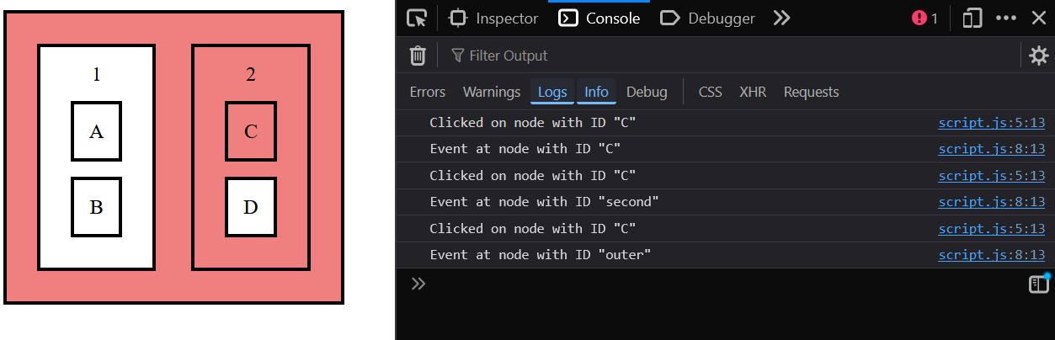Disable the Info filter
The image size is (1055, 340).
[596, 92]
